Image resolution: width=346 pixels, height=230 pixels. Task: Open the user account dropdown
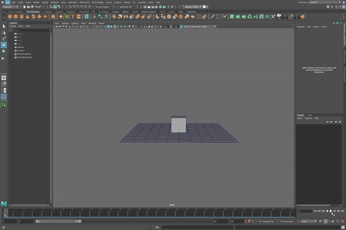pyautogui.click(x=192, y=7)
